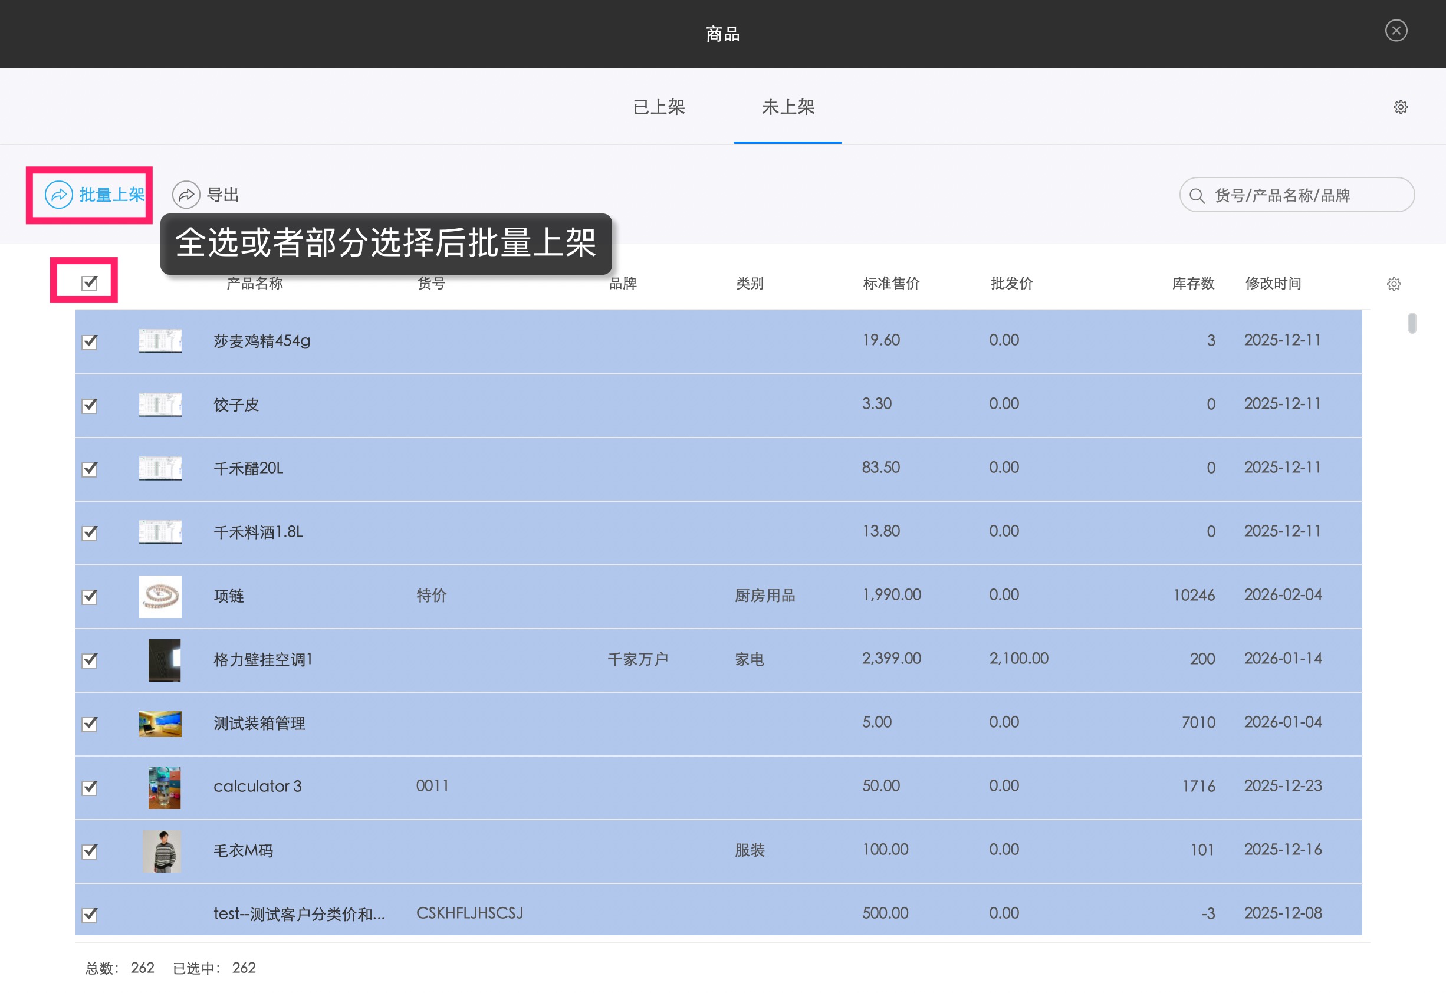Screen dimensions: 1446x993
Task: Sort by the 库存数 column header
Action: click(1193, 284)
